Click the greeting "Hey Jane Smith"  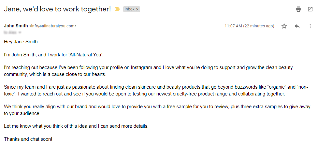tap(21, 42)
